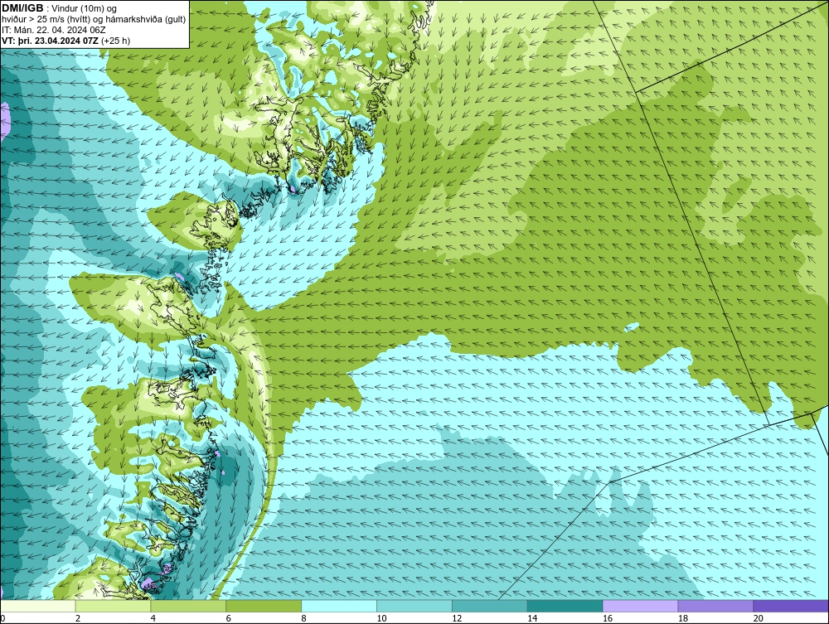Click the 18–20 m/s medium purple legend swatch
Screen dimensions: 829x624
click(716, 606)
